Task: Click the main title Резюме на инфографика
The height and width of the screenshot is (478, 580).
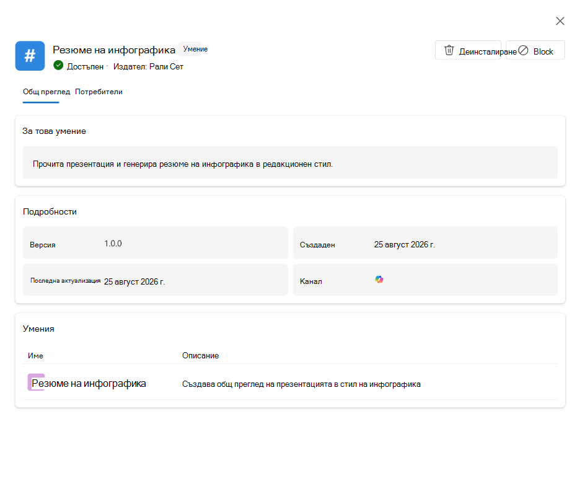Action: pos(114,50)
